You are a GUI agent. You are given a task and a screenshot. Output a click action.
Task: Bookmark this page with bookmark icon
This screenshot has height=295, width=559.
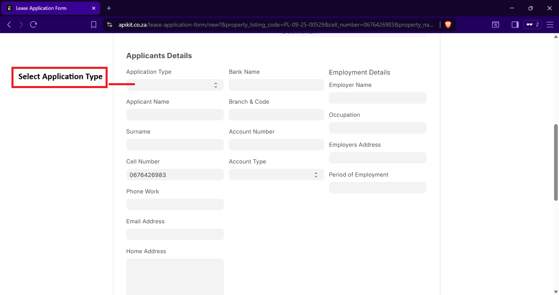pyautogui.click(x=94, y=25)
